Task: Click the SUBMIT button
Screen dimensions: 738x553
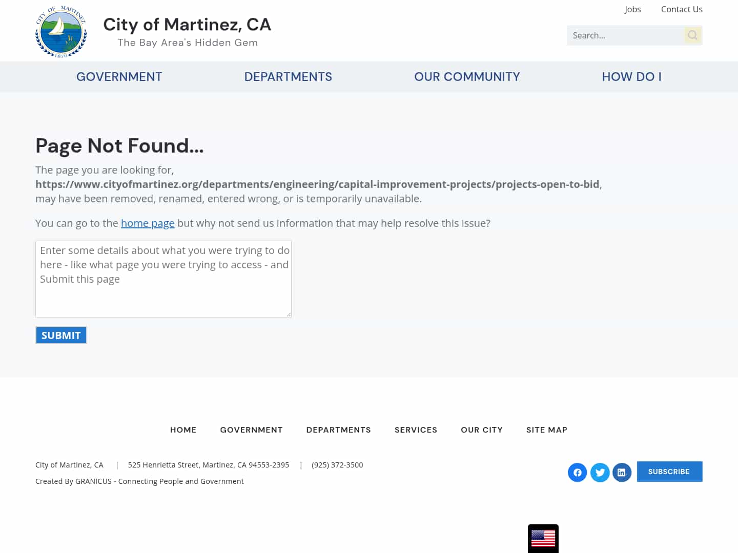Action: (x=61, y=335)
